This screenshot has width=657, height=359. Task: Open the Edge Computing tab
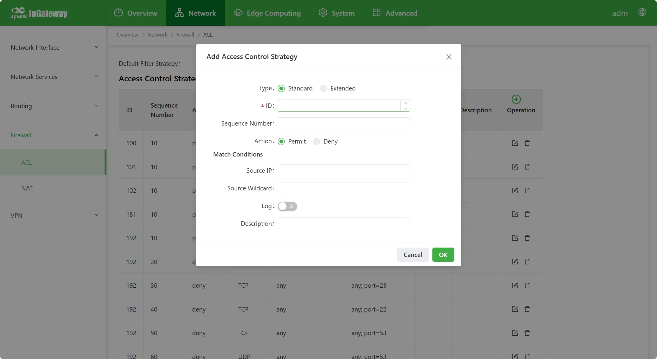coord(267,13)
